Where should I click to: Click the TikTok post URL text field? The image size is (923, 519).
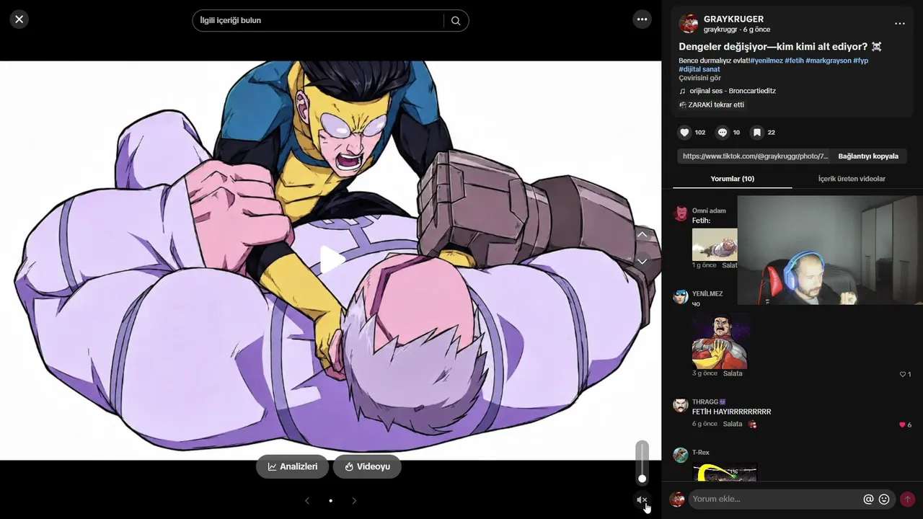754,156
